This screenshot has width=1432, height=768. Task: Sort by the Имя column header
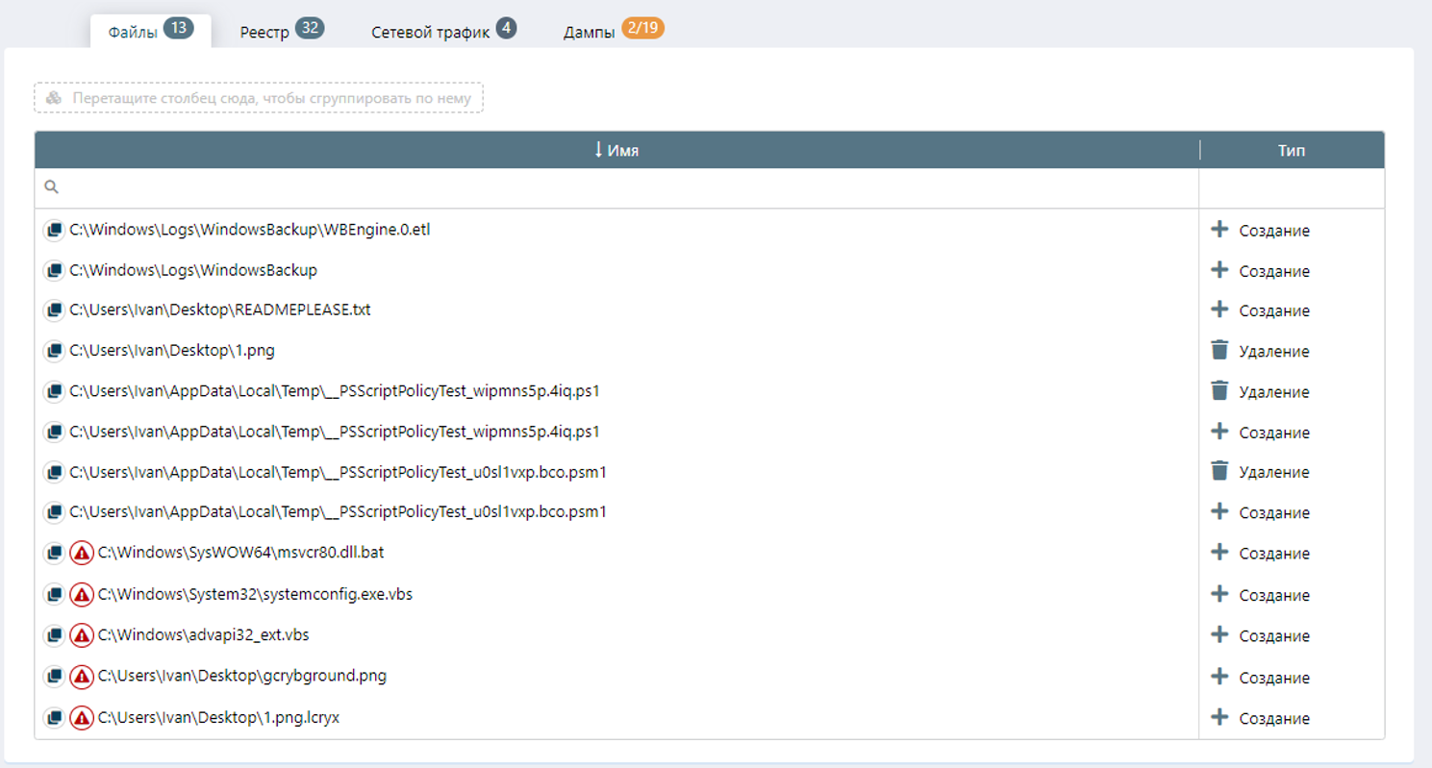tap(616, 150)
